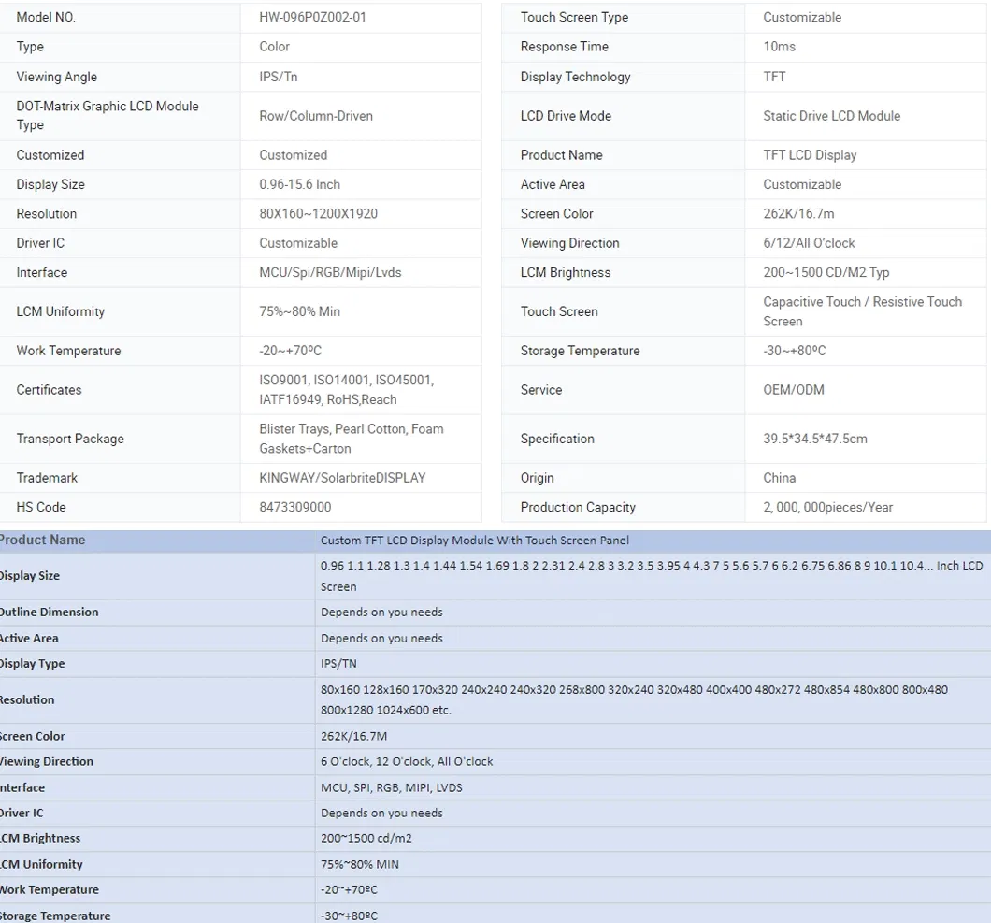This screenshot has width=991, height=923.
Task: Click the Transport Package row label
Action: [x=70, y=439]
